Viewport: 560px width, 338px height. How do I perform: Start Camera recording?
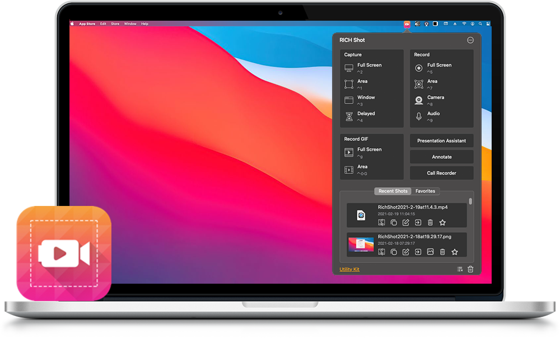click(430, 100)
